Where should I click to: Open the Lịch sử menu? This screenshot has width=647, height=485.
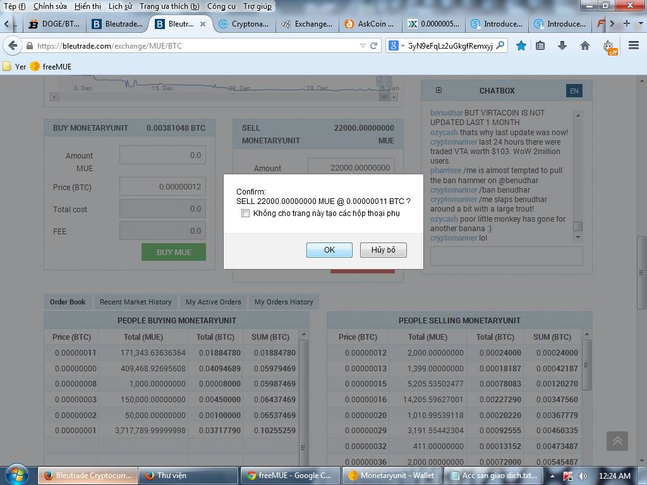(121, 6)
